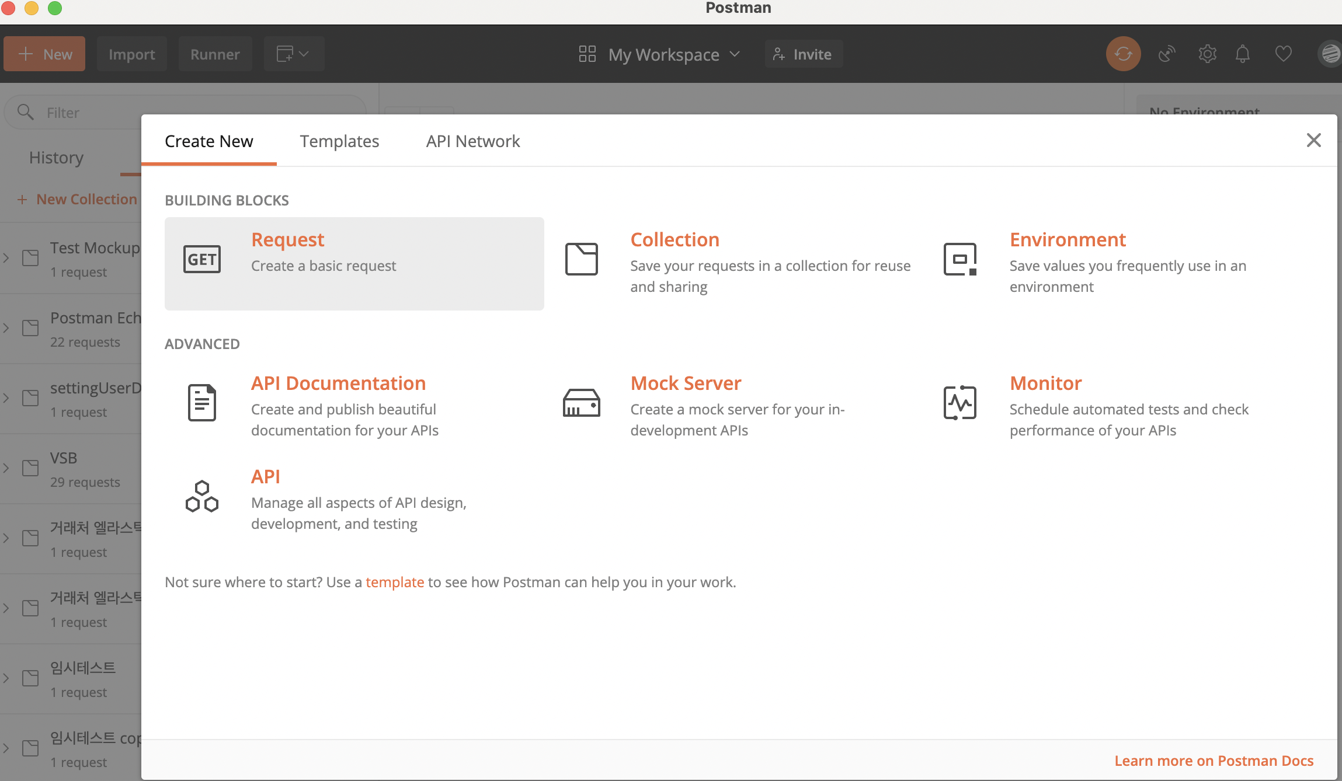
Task: Click the 임시테스트 collection folder icon
Action: (x=30, y=678)
